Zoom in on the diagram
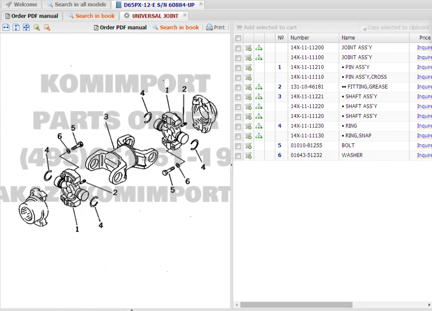432x311 pixels. click(x=37, y=27)
